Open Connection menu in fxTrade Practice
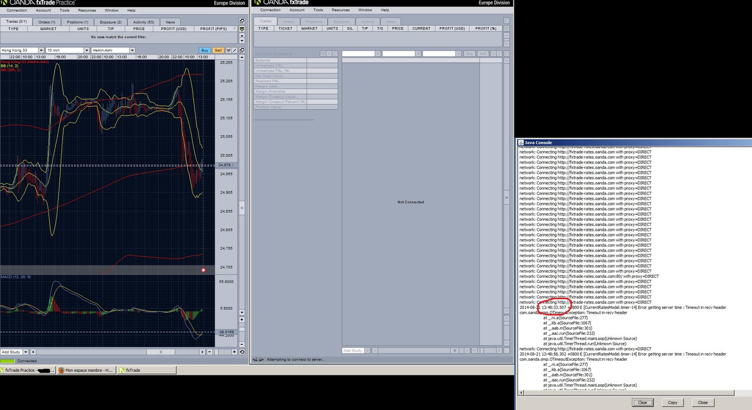The height and width of the screenshot is (410, 752). [x=16, y=10]
